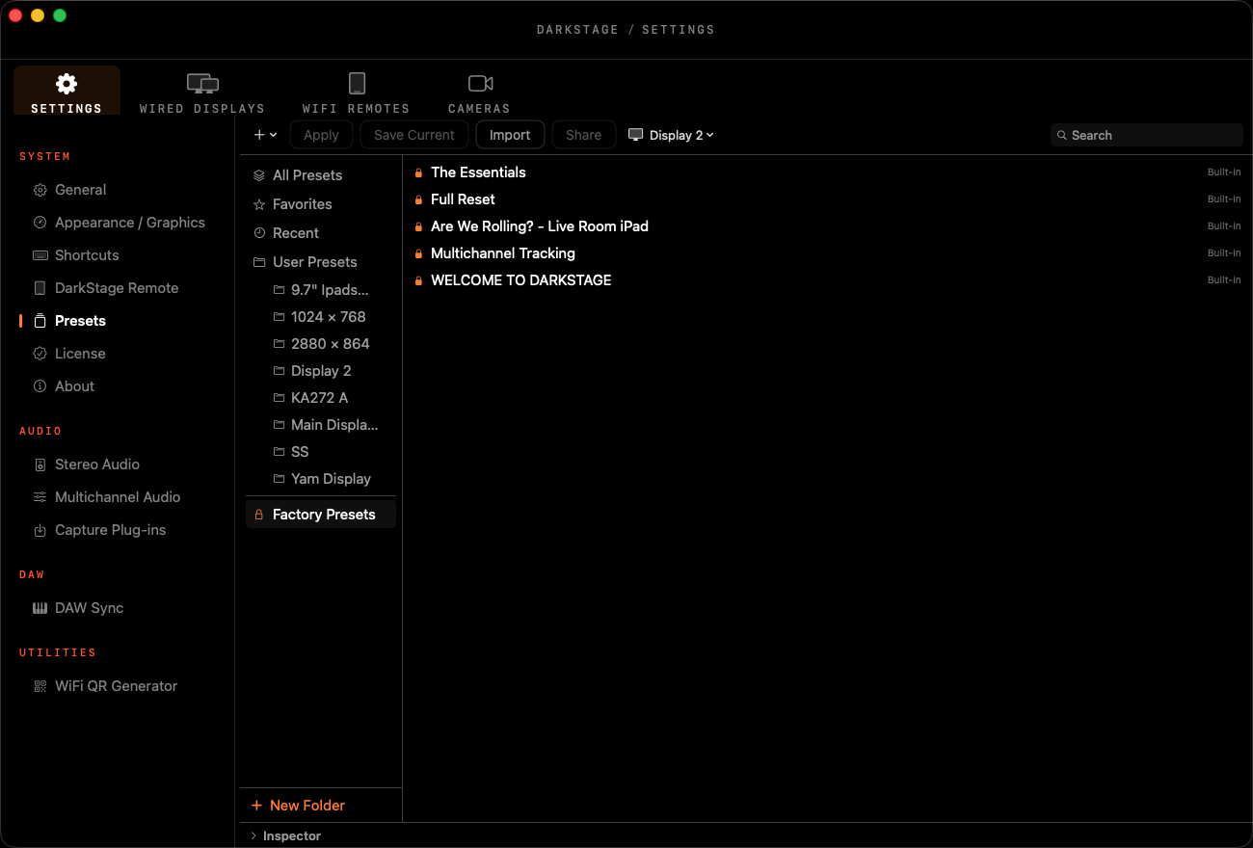Viewport: 1253px width, 848px height.
Task: Click the Multichannel Audio sliders icon
Action: [x=40, y=497]
